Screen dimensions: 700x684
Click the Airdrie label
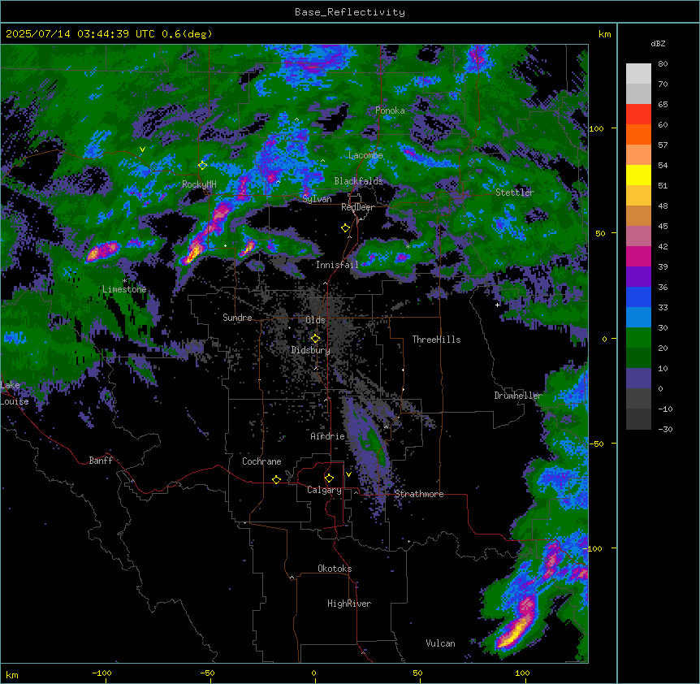point(327,436)
